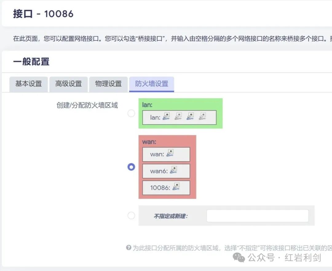
Task: Click the 不指定或新建 text input field
Action: pos(258,216)
